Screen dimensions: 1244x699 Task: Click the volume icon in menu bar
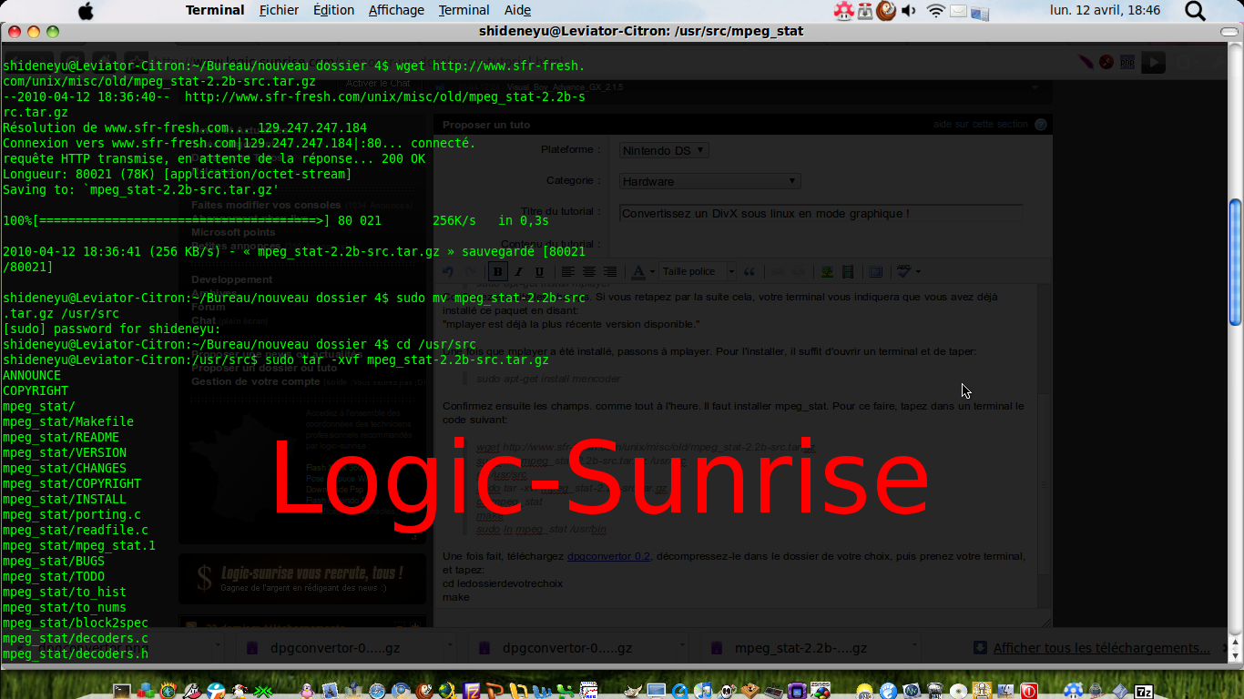click(909, 10)
